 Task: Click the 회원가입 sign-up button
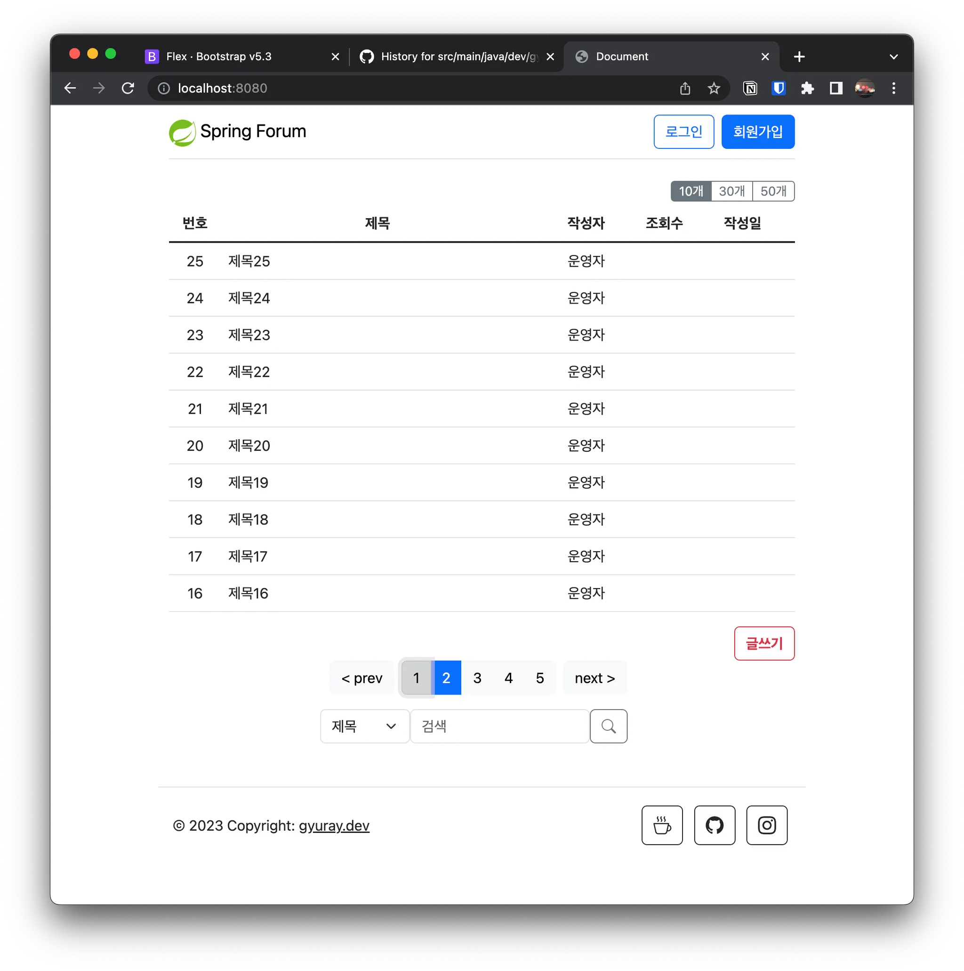tap(758, 131)
